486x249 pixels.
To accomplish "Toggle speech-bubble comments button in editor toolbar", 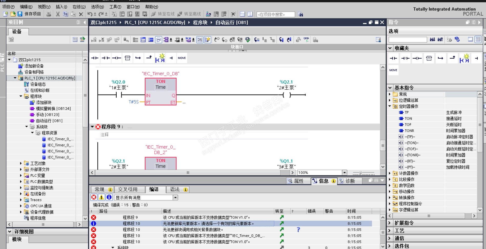I will pos(159,40).
